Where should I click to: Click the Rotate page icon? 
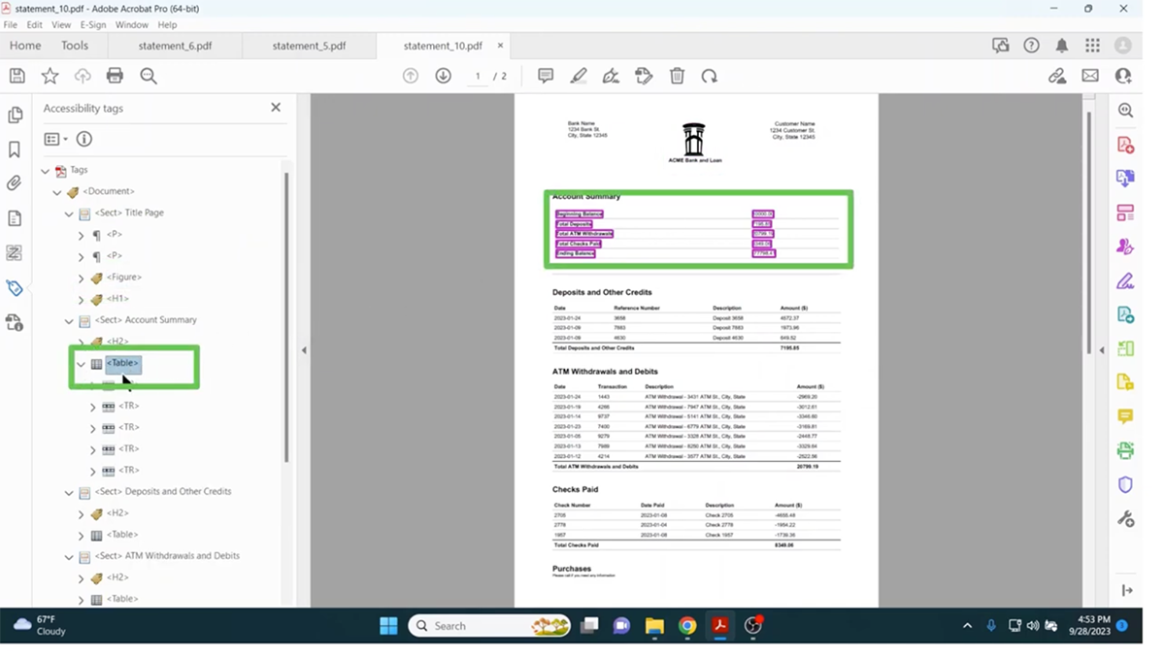coord(710,76)
